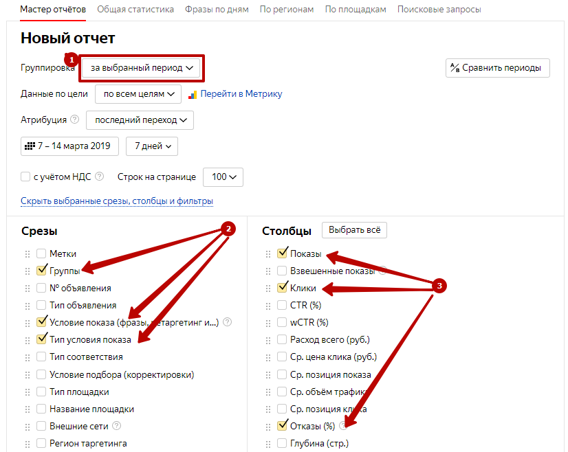The width and height of the screenshot is (568, 452).
Task: Switch to Мастер отчётов tab
Action: point(53,10)
